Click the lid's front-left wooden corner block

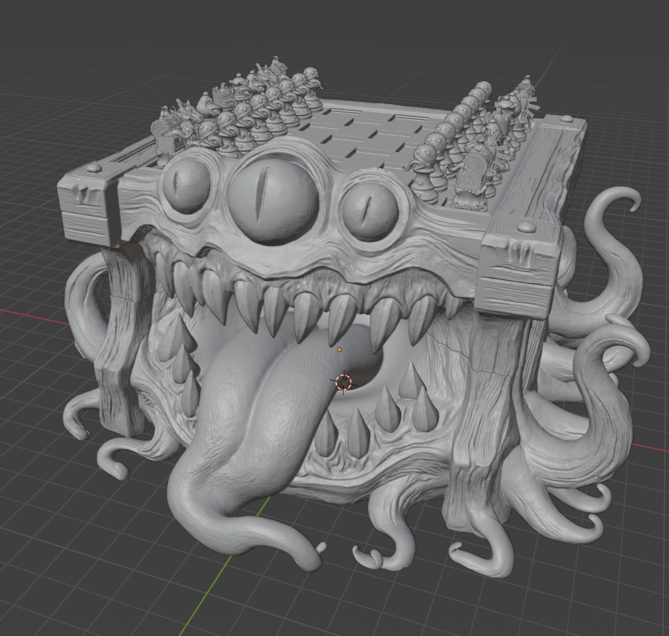(x=88, y=204)
